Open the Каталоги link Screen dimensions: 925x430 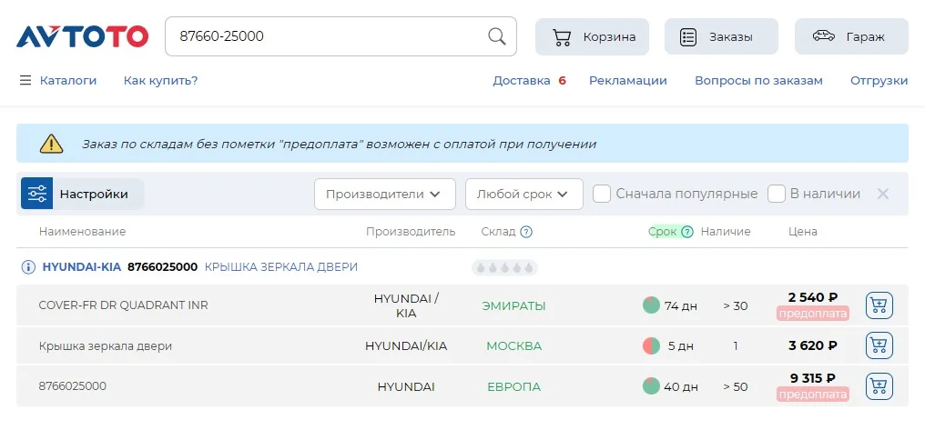[68, 81]
